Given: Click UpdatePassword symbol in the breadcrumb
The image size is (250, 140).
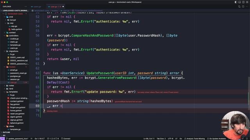Looking at the screenshot, I should [89, 10].
